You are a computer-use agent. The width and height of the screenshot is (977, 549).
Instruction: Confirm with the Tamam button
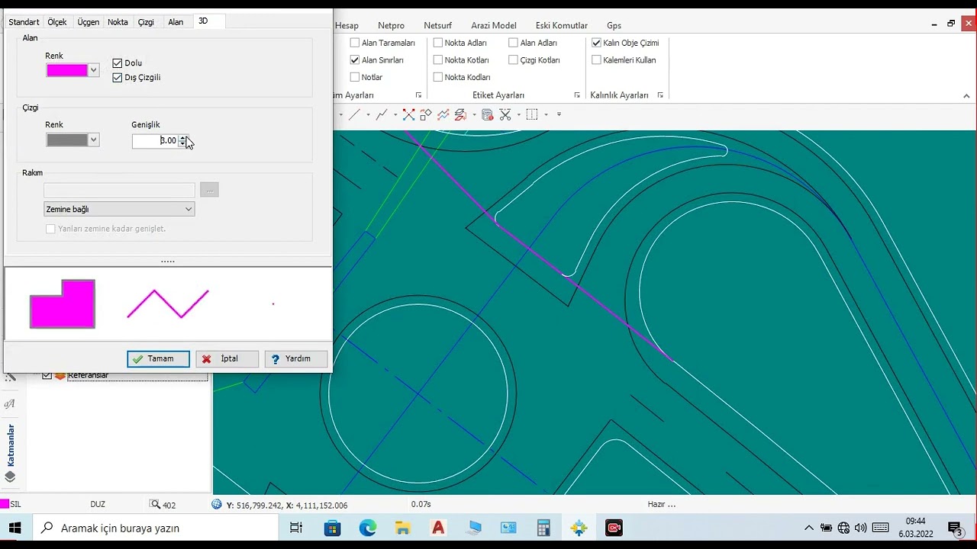(158, 358)
